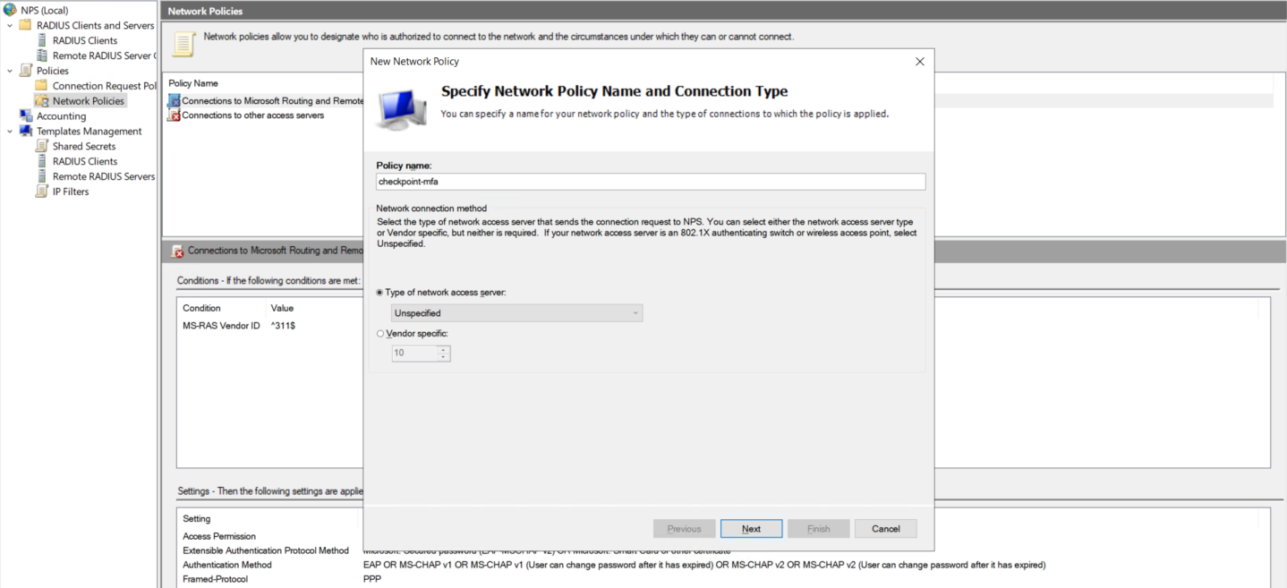Open the Unspecified server type dropdown
Viewport: 1287px width, 588px height.
tap(516, 313)
